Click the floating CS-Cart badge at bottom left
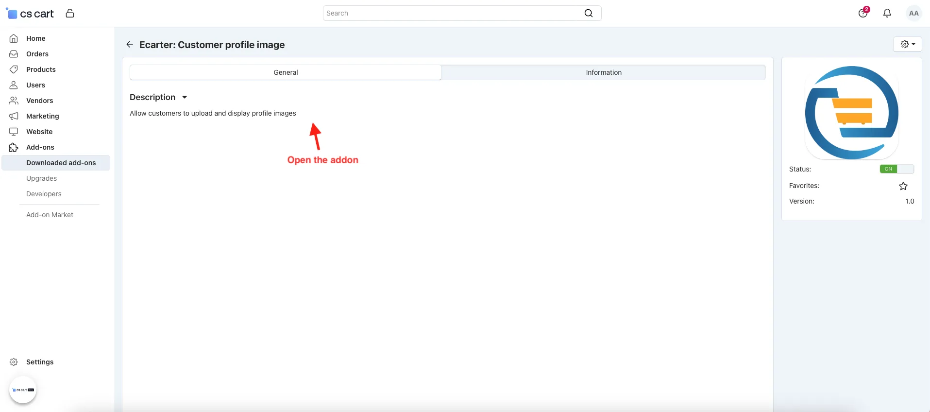This screenshot has width=930, height=412. pos(23,390)
